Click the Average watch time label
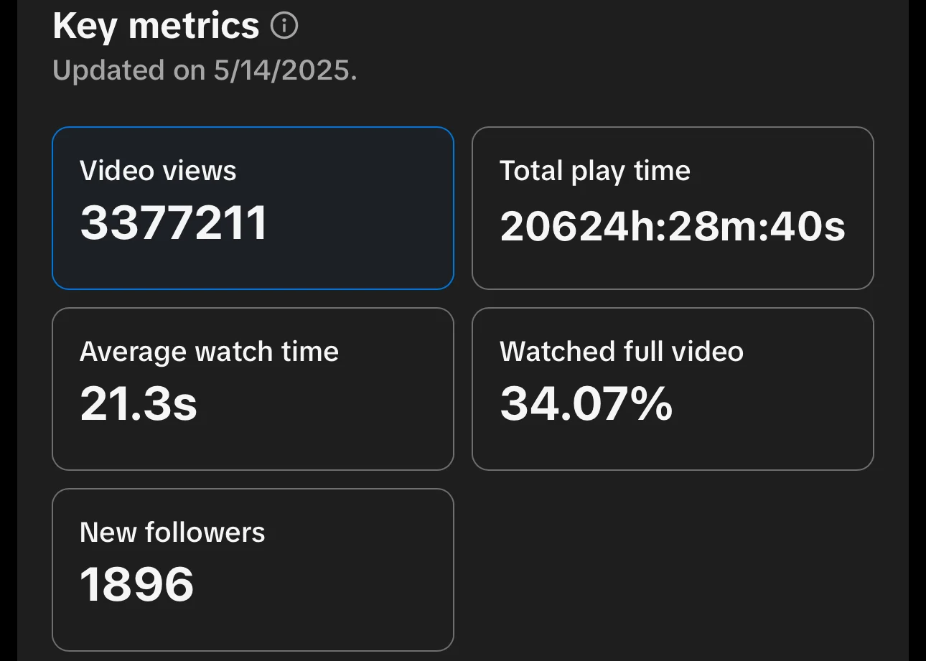The width and height of the screenshot is (926, 661). click(x=209, y=352)
